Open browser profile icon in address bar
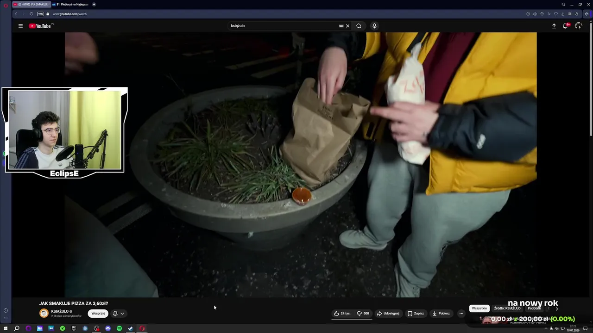This screenshot has height=333, width=593. 577,14
